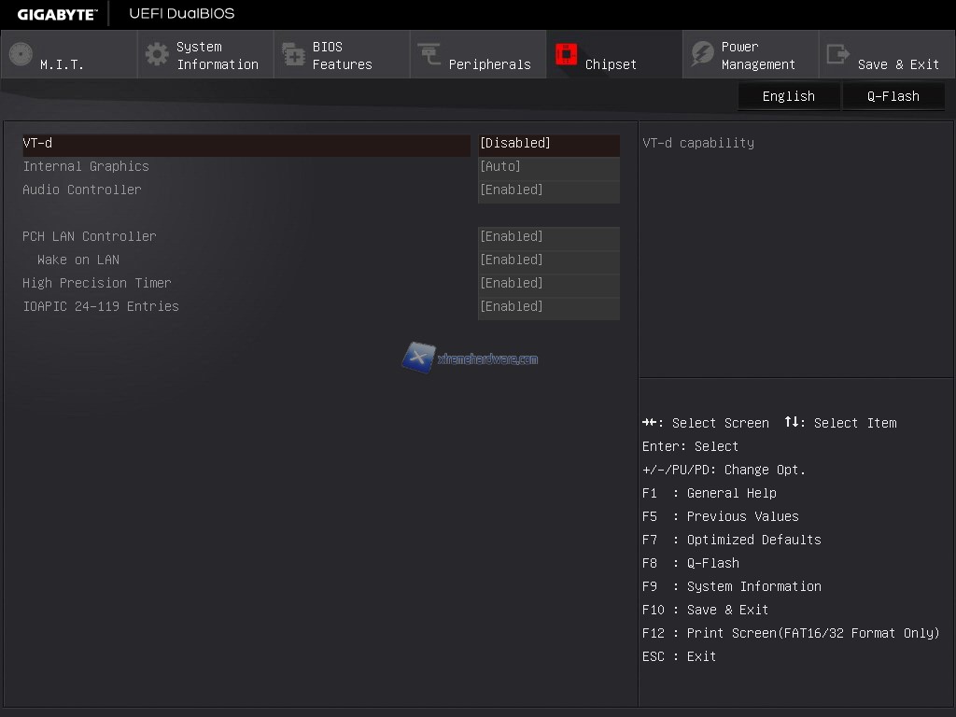Click the Save & Exit arrow icon
The image size is (956, 717).
pos(838,54)
